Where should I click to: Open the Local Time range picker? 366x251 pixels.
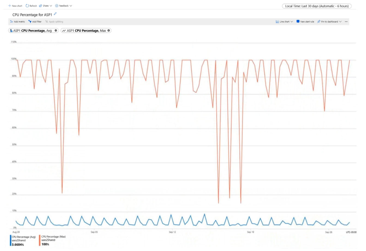pos(317,6)
